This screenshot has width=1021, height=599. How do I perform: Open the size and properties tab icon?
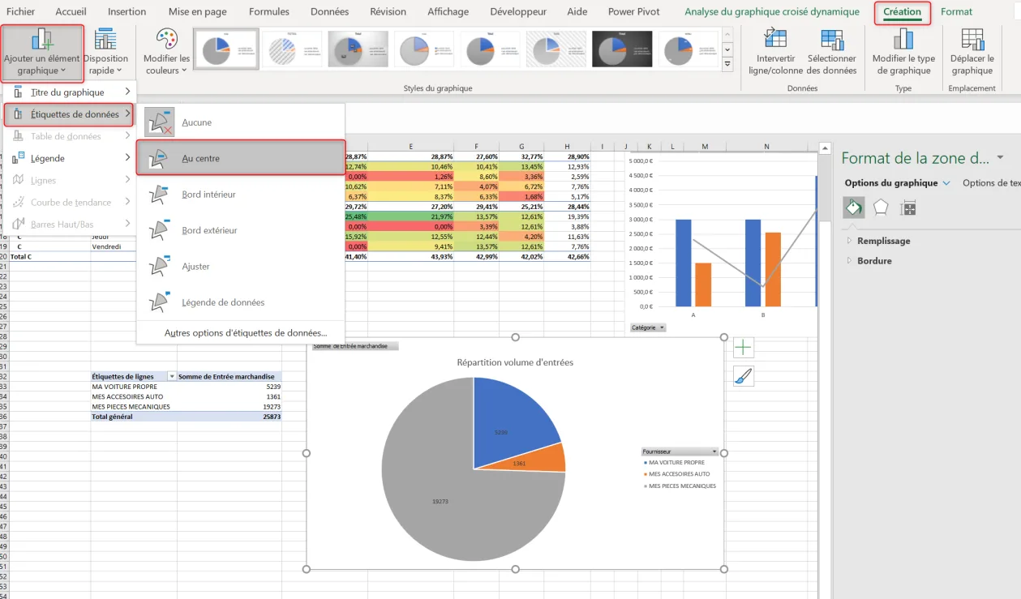[908, 208]
